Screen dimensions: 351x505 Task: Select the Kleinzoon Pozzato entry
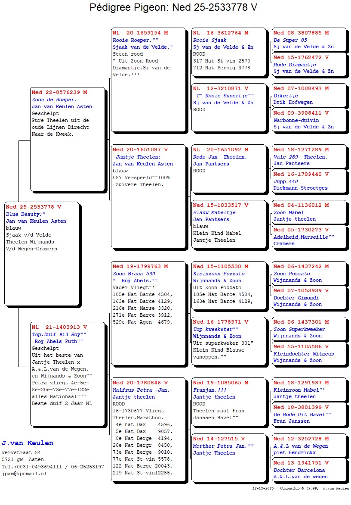228,285
